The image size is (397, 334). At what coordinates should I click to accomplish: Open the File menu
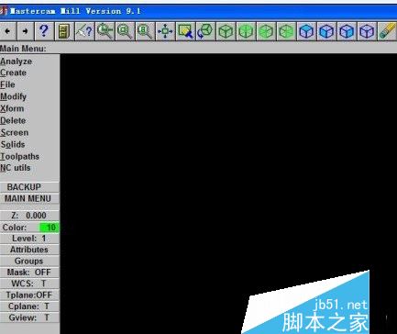tap(7, 84)
